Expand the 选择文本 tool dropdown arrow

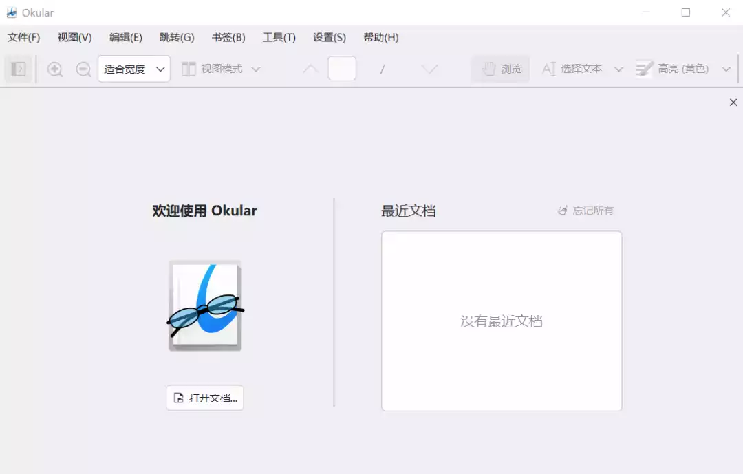(618, 69)
